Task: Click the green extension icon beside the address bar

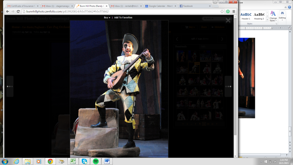Action: (x=228, y=11)
